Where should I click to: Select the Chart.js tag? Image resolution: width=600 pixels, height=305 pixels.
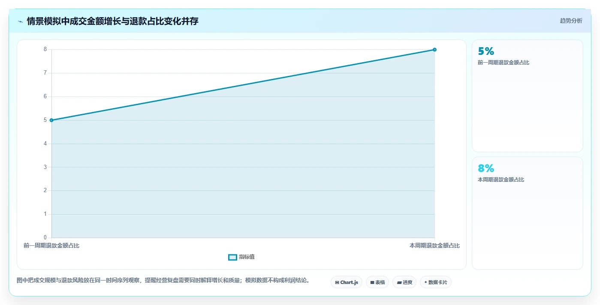[x=347, y=282]
